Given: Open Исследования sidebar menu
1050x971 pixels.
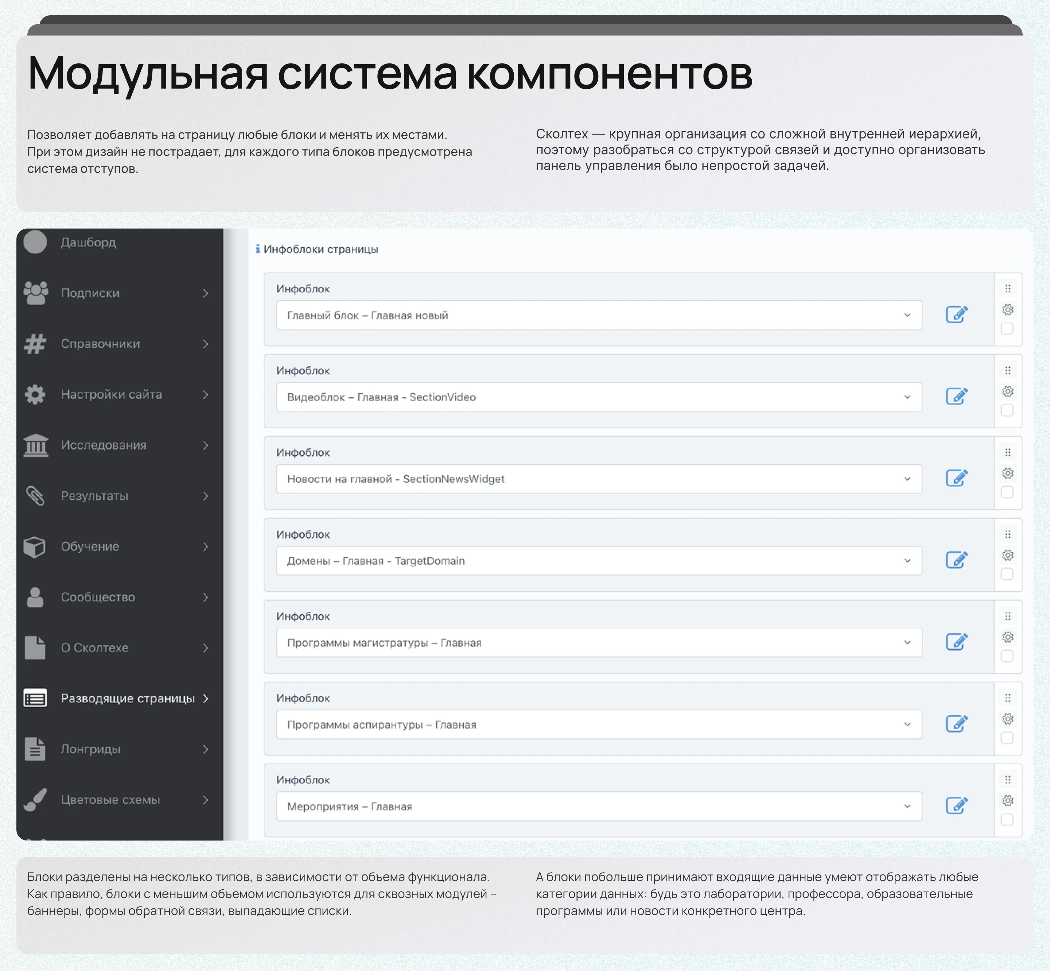Looking at the screenshot, I should pyautogui.click(x=104, y=445).
